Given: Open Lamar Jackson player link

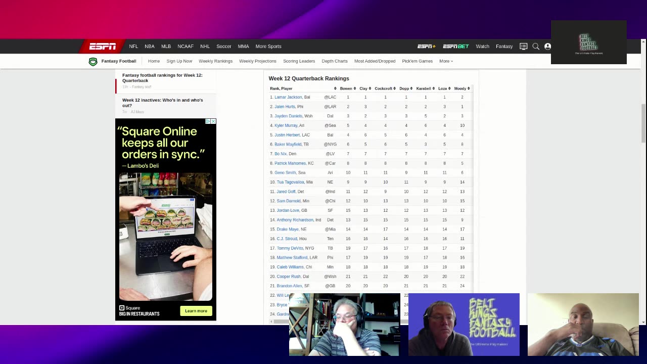Looking at the screenshot, I should point(288,97).
